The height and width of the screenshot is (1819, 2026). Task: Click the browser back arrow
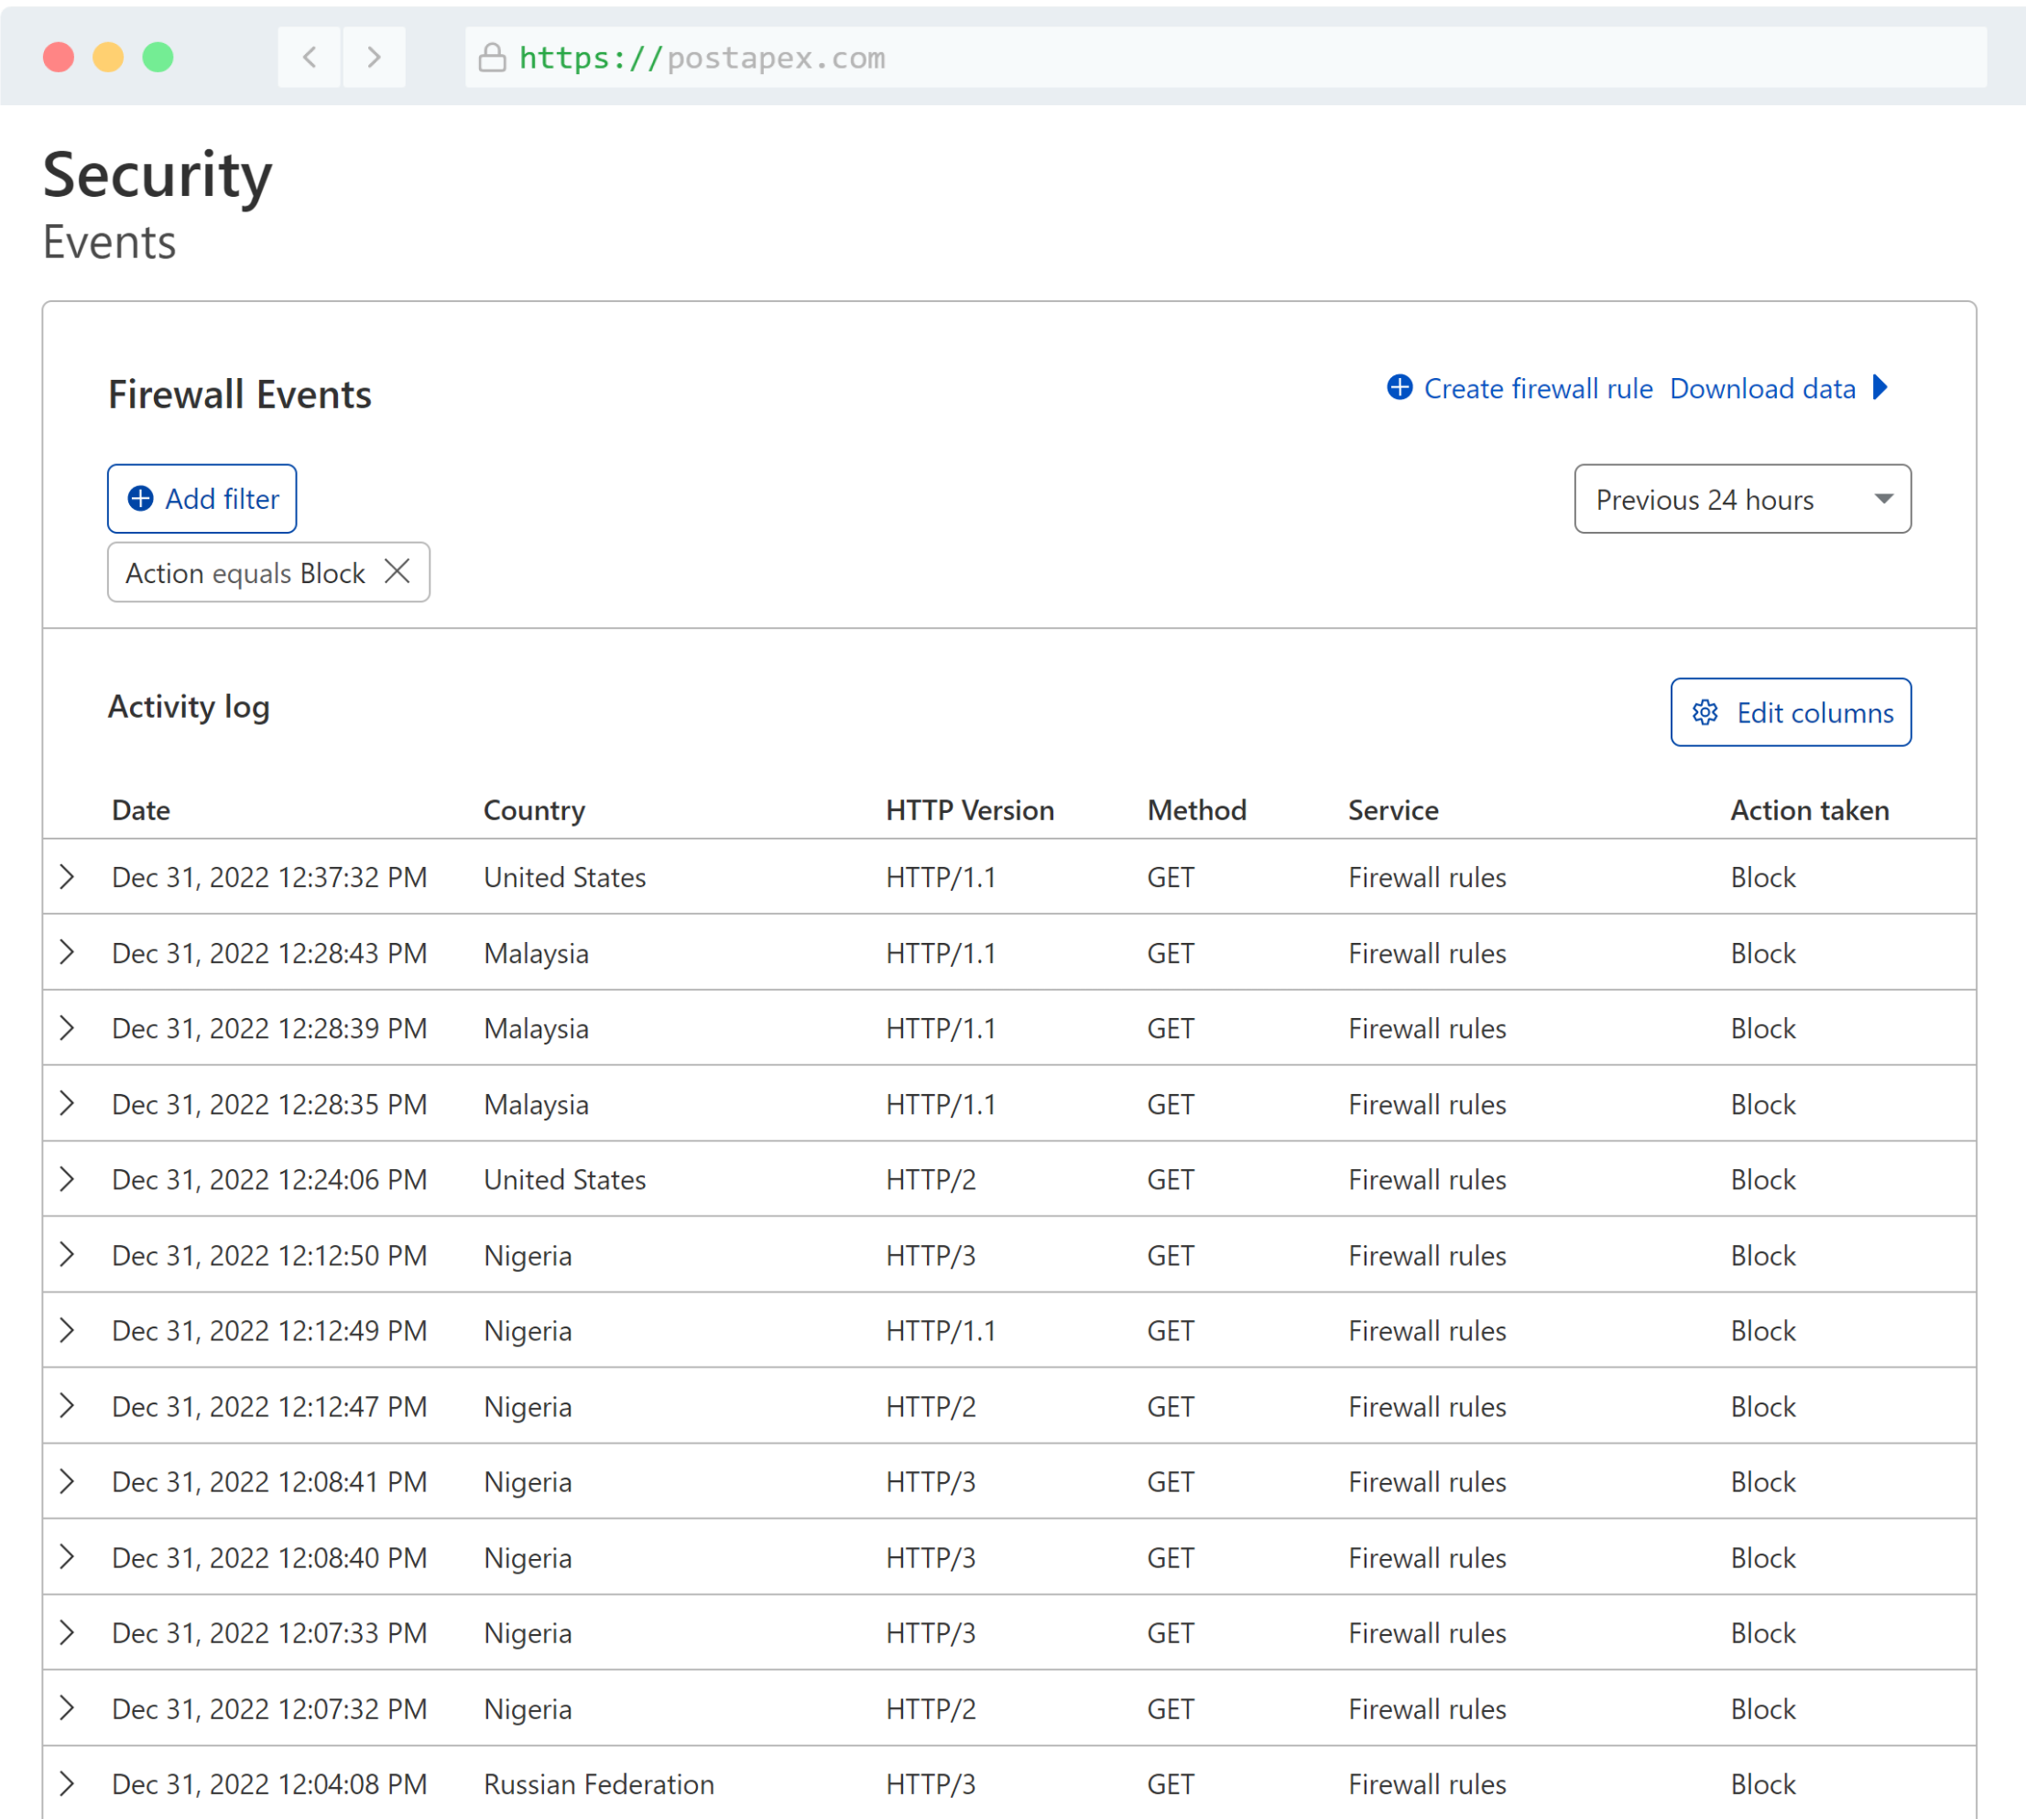(x=310, y=57)
